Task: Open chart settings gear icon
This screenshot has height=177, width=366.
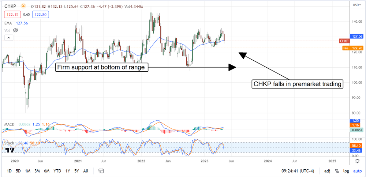Action: (357, 161)
